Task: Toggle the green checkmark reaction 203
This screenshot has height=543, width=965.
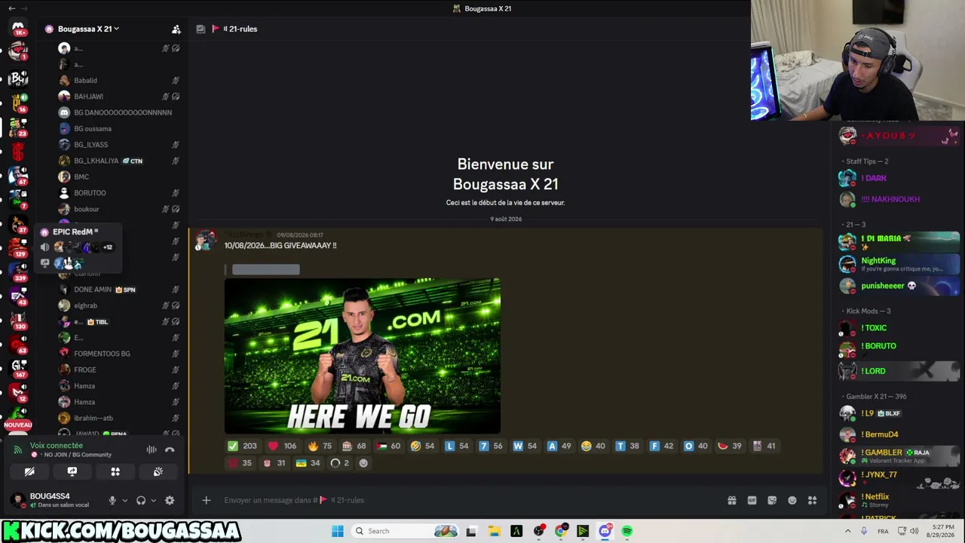Action: [x=243, y=446]
